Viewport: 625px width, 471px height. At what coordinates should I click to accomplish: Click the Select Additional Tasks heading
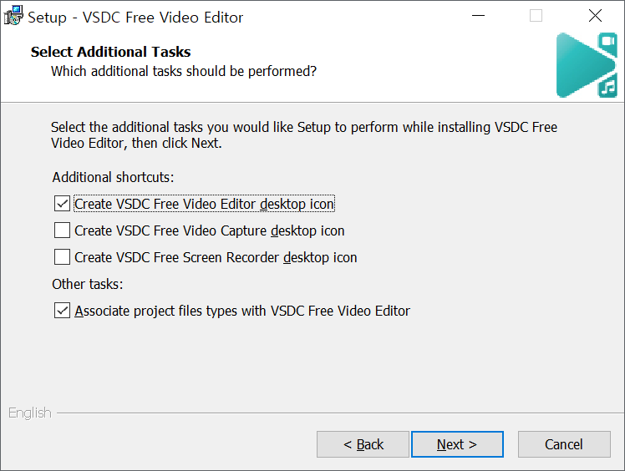[x=110, y=52]
